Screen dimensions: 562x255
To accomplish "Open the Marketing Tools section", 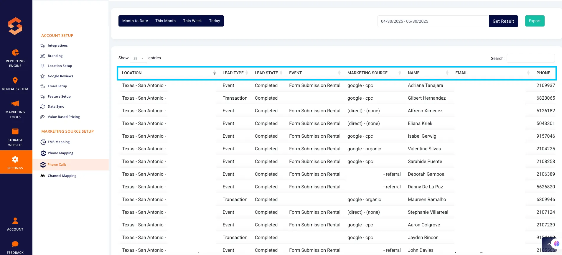I will 15,109.
